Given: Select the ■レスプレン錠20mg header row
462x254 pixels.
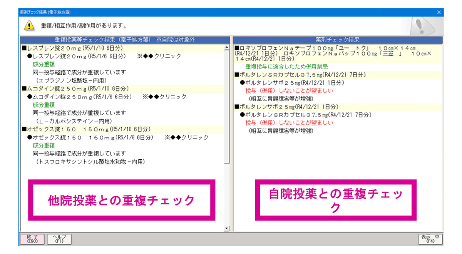Looking at the screenshot, I should (73, 48).
